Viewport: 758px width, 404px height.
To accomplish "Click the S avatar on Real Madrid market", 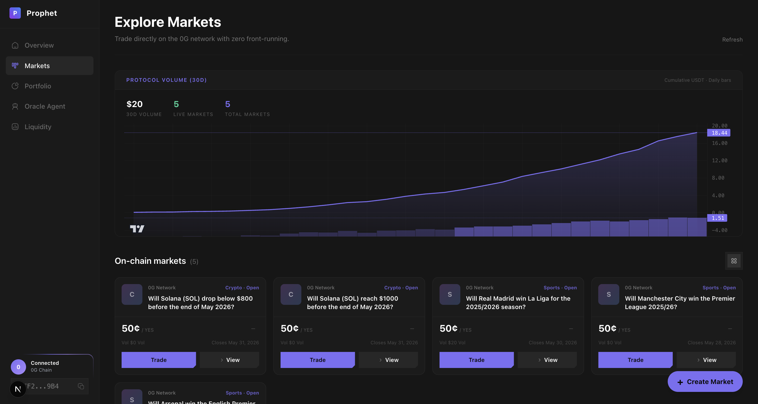I will [x=450, y=294].
